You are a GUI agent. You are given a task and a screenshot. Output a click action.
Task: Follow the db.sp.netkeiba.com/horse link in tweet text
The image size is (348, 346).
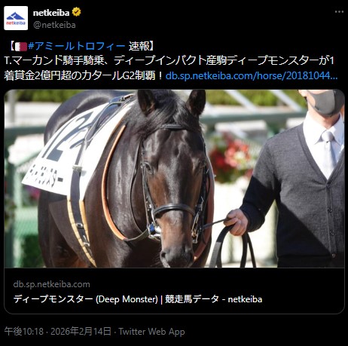pyautogui.click(x=252, y=75)
